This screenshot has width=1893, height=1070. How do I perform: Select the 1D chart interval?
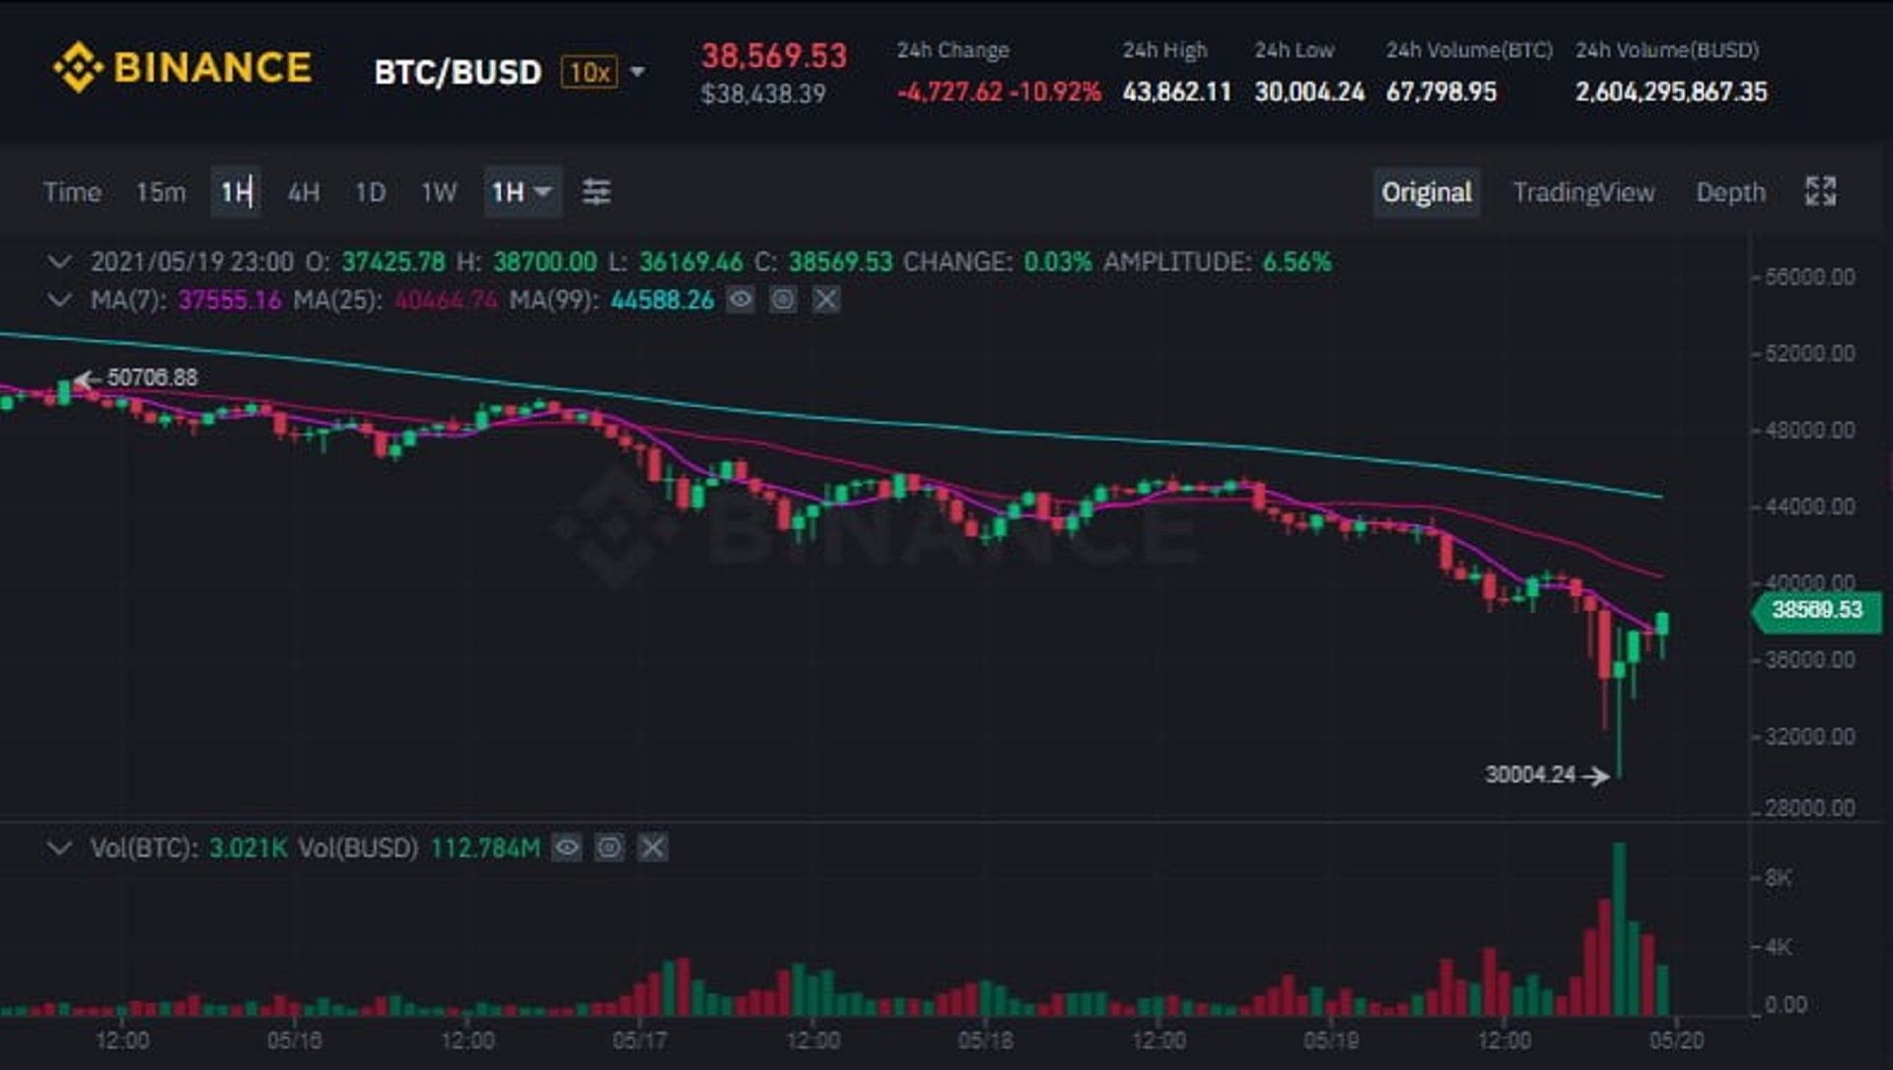click(371, 192)
